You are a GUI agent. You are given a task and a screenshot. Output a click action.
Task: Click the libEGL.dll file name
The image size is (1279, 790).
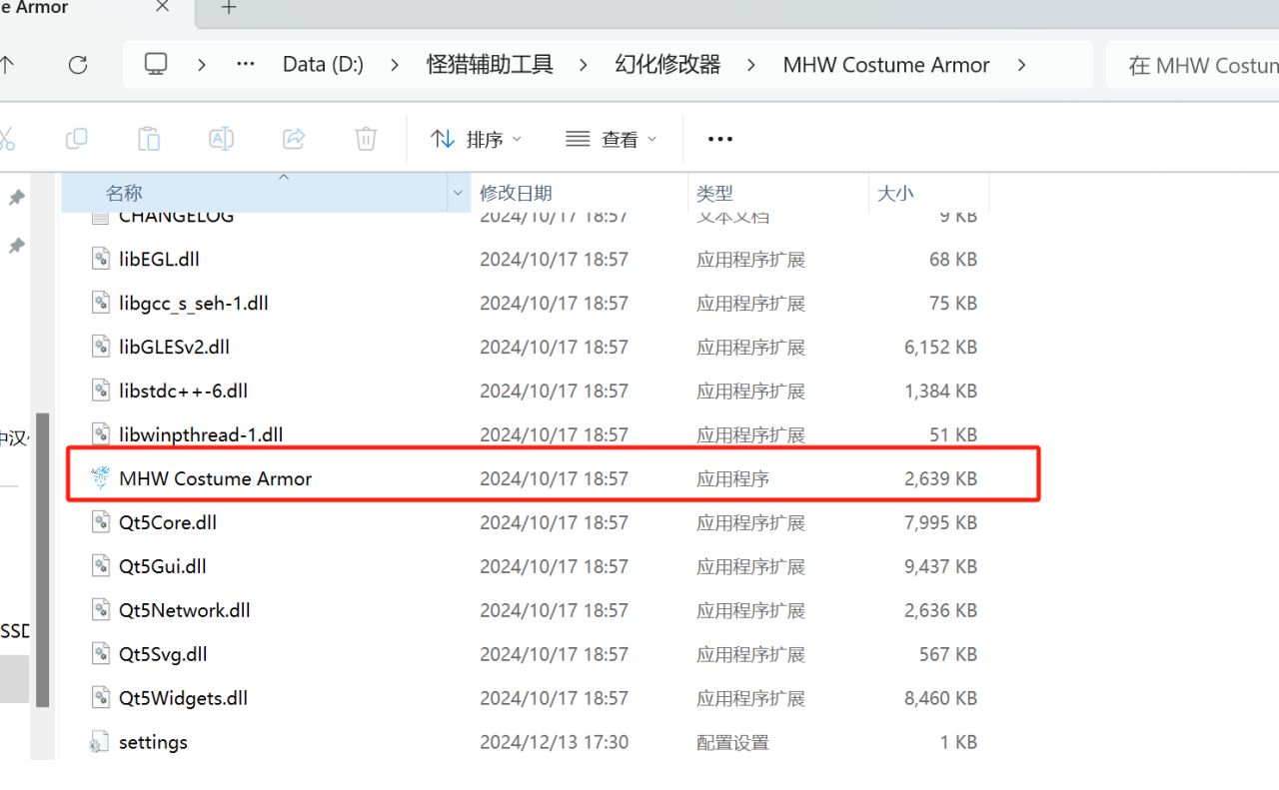pos(159,259)
